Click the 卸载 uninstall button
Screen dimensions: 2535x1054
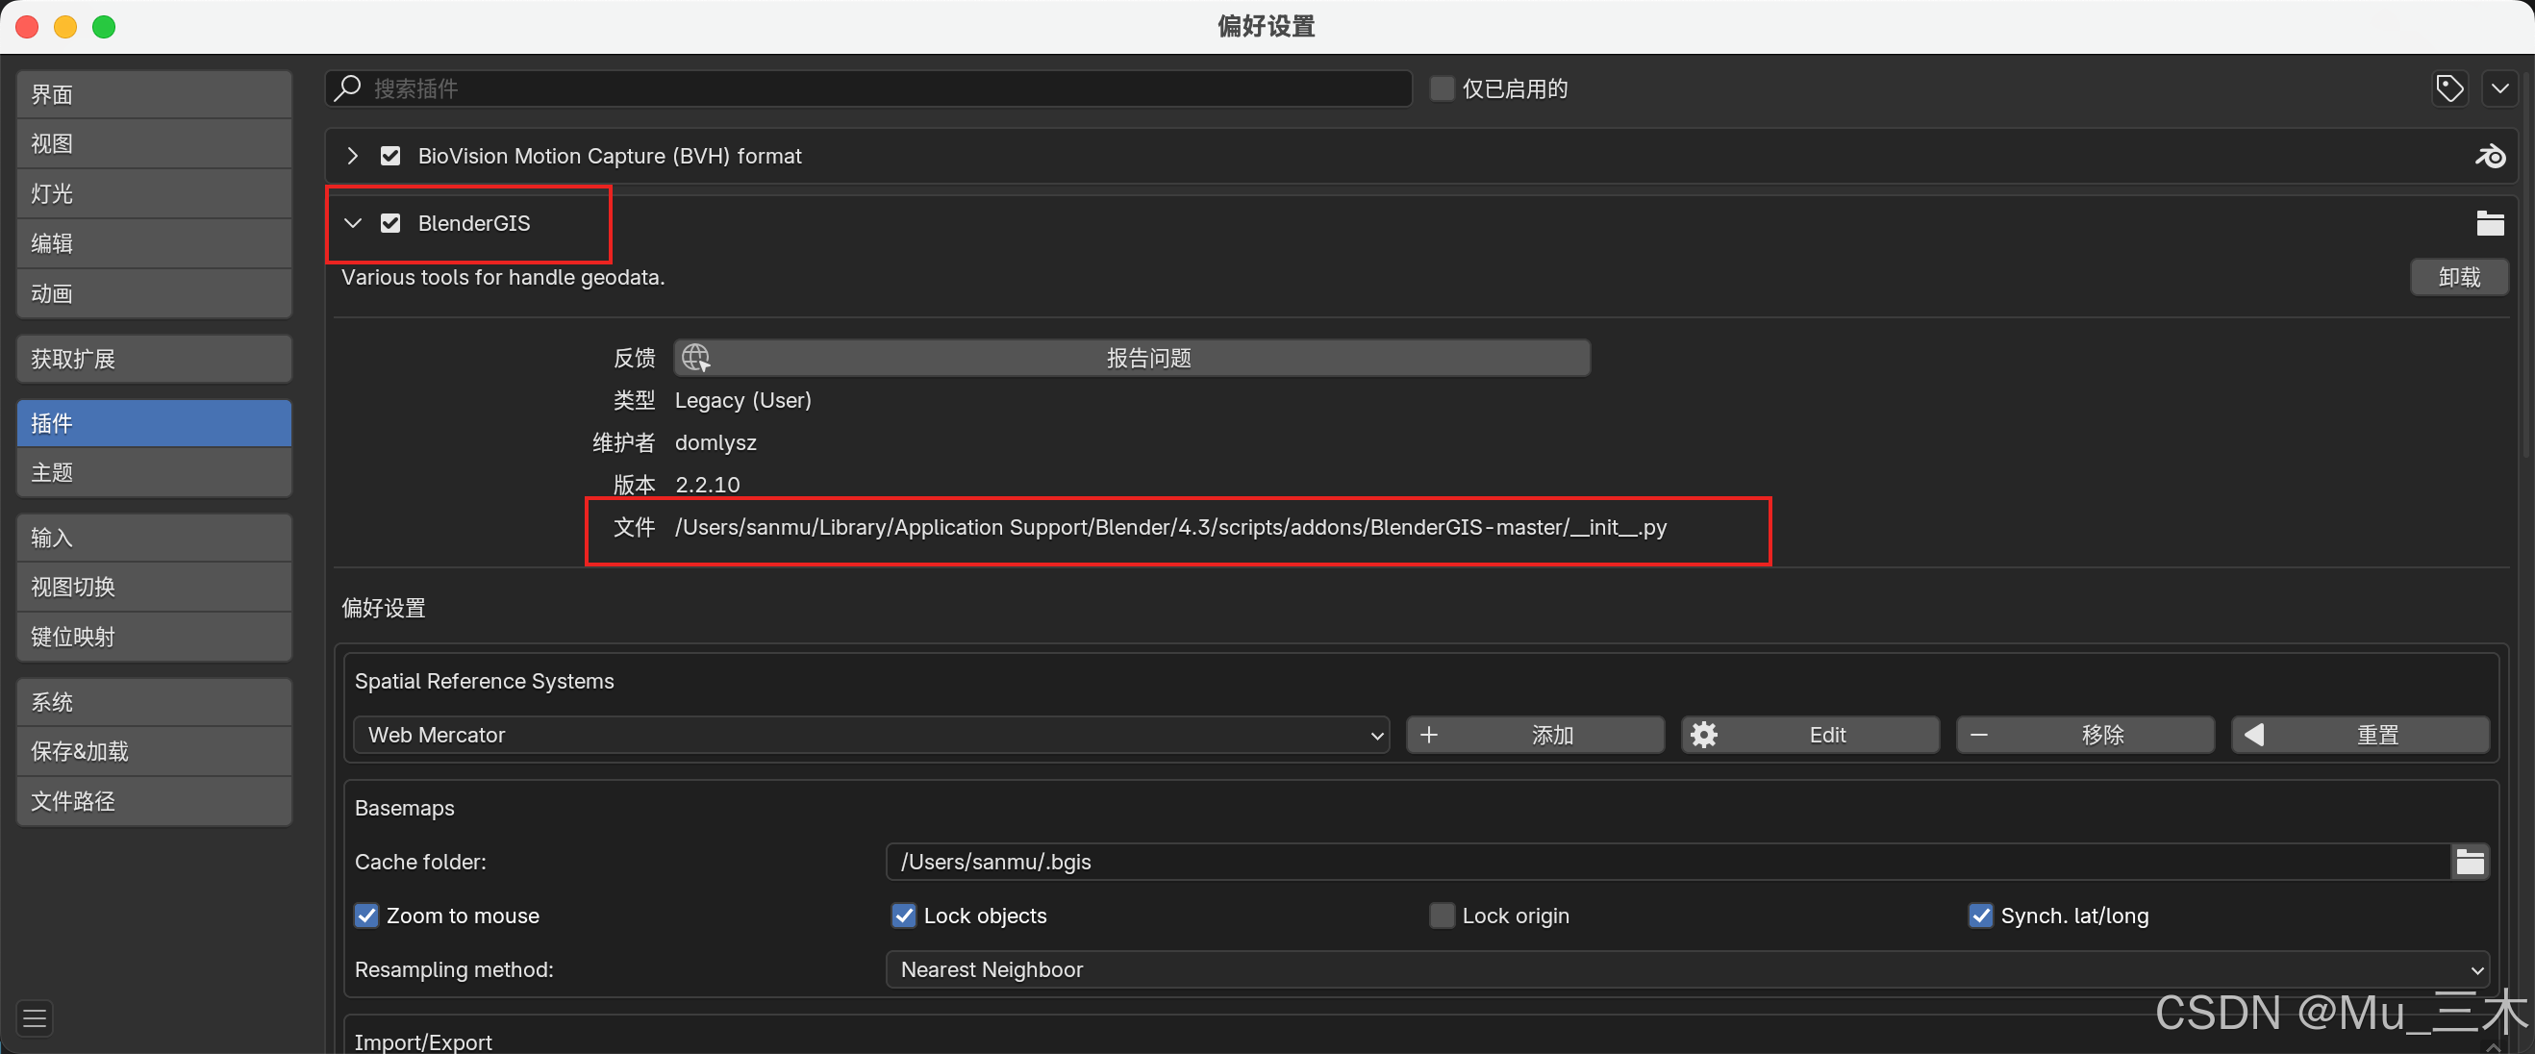(x=2458, y=278)
